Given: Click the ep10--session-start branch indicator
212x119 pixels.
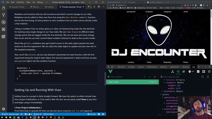Looking at the screenshot, I should 10,114.
